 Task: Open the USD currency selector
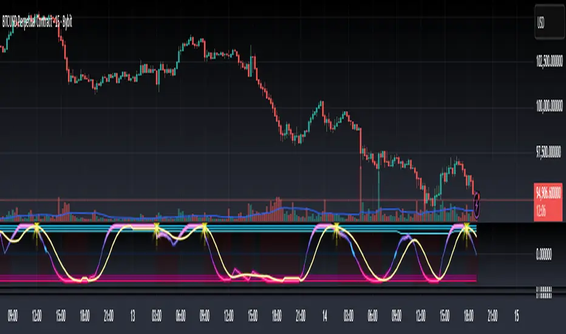click(x=549, y=22)
